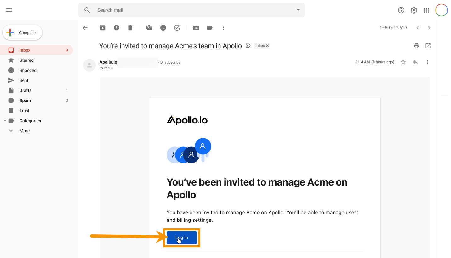The height and width of the screenshot is (258, 451).
Task: Click the email subject line
Action: pos(170,46)
